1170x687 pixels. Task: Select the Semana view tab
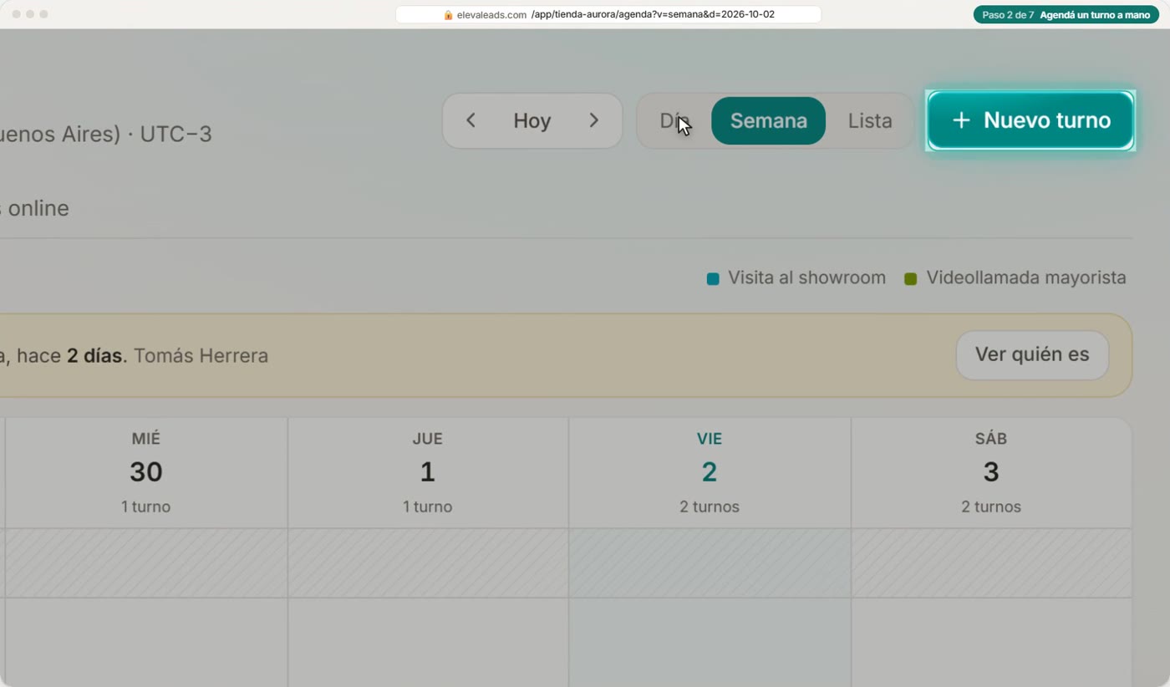tap(768, 120)
